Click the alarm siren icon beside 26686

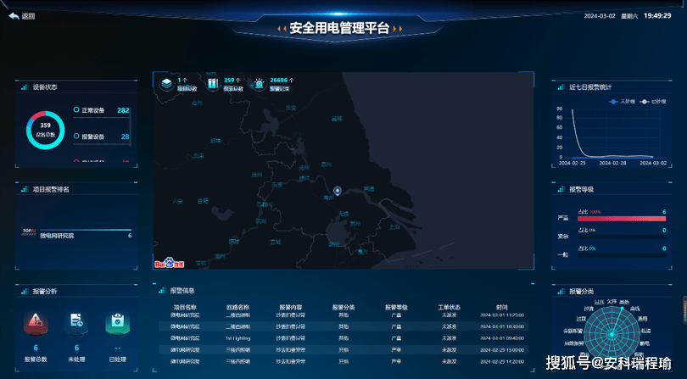[260, 84]
